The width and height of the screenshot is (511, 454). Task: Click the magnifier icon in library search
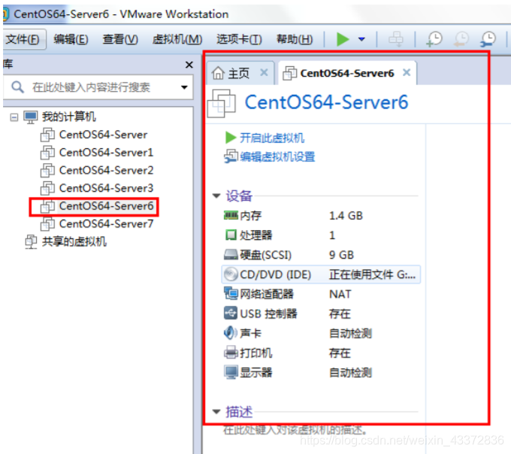[x=17, y=87]
